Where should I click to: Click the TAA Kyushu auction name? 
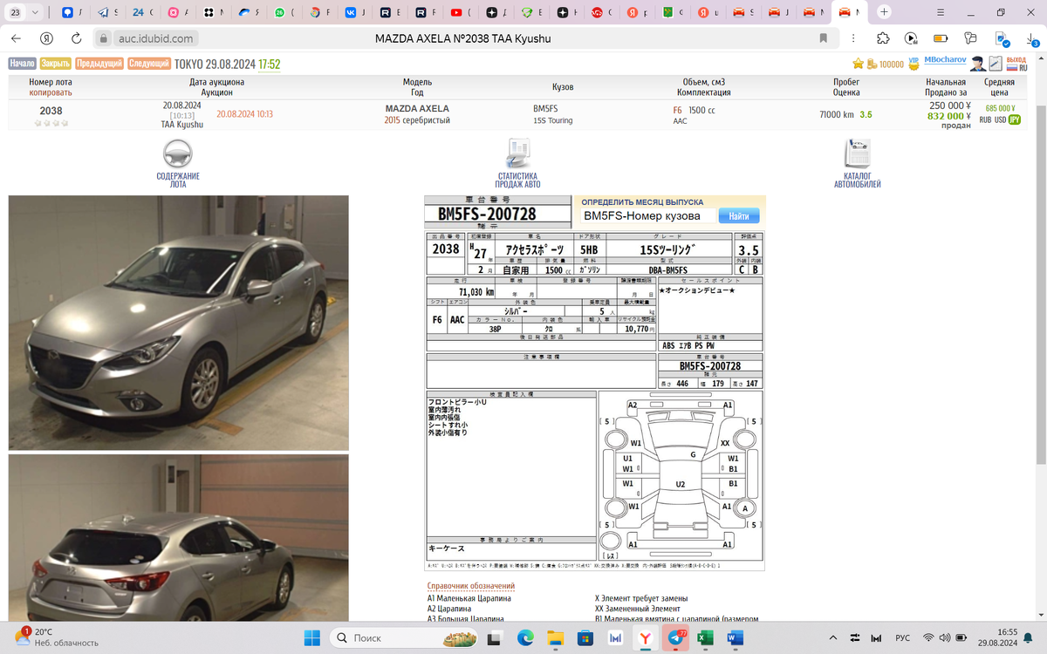tap(181, 125)
